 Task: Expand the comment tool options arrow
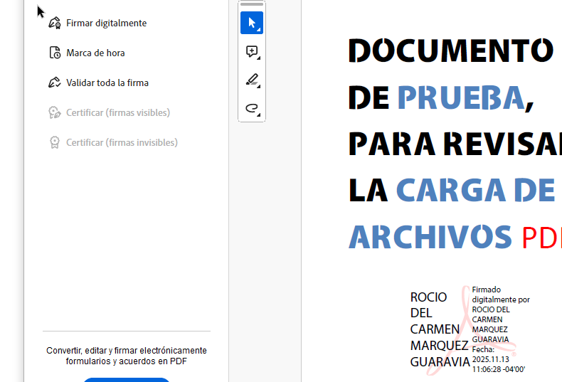260,58
